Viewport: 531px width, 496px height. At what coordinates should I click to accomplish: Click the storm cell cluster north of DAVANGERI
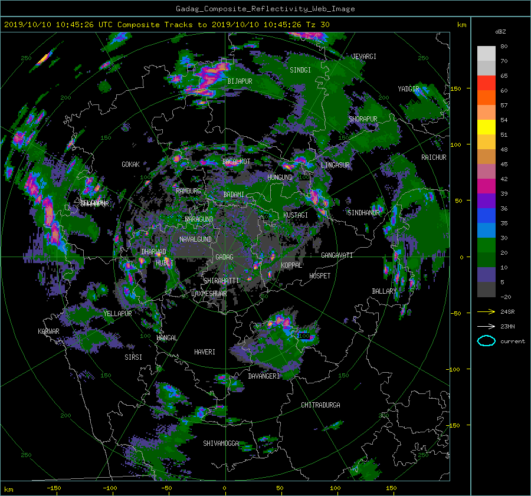(x=280, y=321)
